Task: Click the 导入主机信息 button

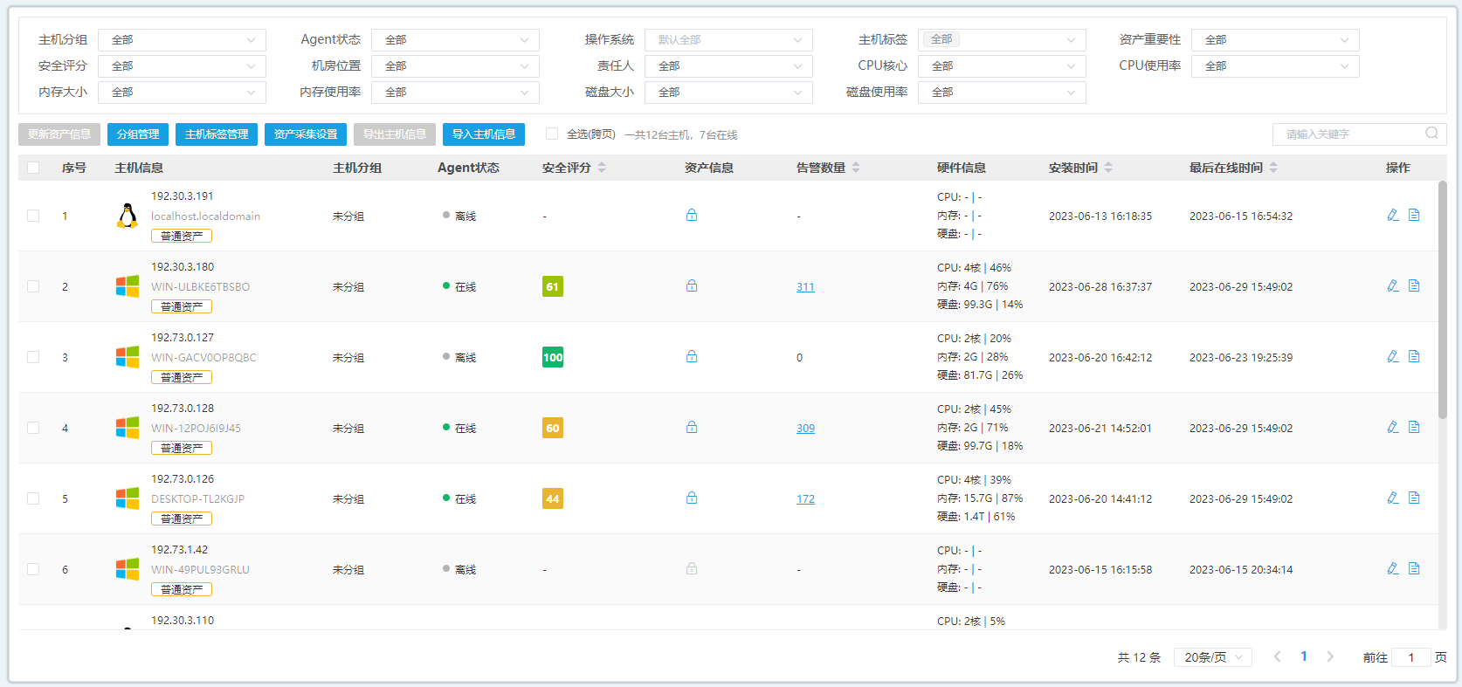Action: [483, 134]
